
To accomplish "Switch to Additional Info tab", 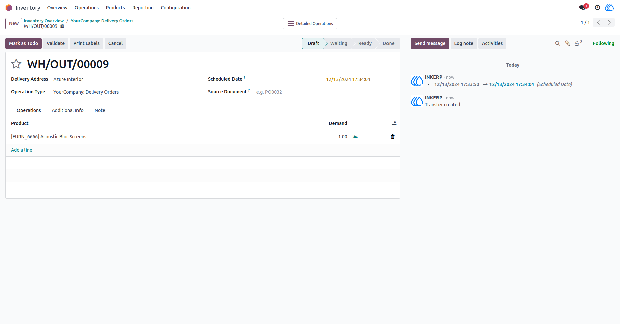I will click(67, 110).
